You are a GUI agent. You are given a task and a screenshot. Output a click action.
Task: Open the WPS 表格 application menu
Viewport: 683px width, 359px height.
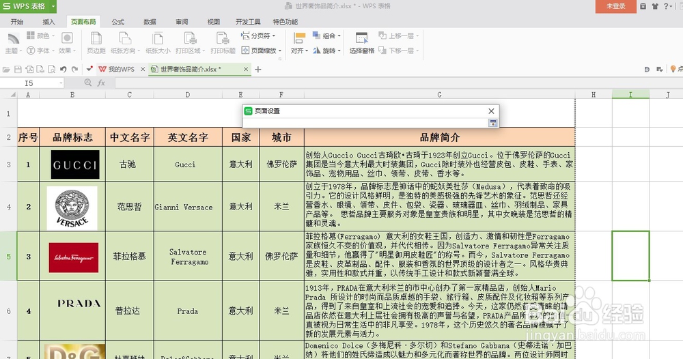[x=25, y=6]
